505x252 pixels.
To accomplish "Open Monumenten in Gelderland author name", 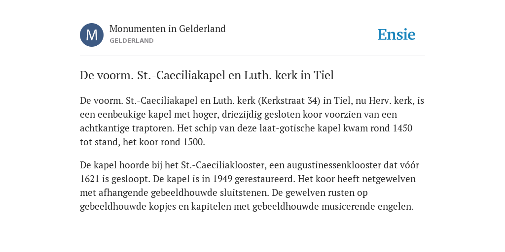I will pos(168,29).
